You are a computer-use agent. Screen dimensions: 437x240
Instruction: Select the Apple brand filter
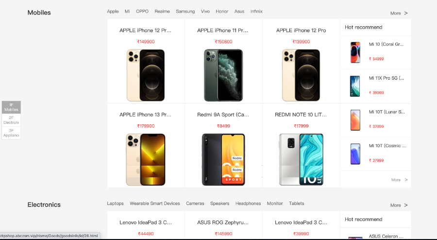tap(113, 12)
